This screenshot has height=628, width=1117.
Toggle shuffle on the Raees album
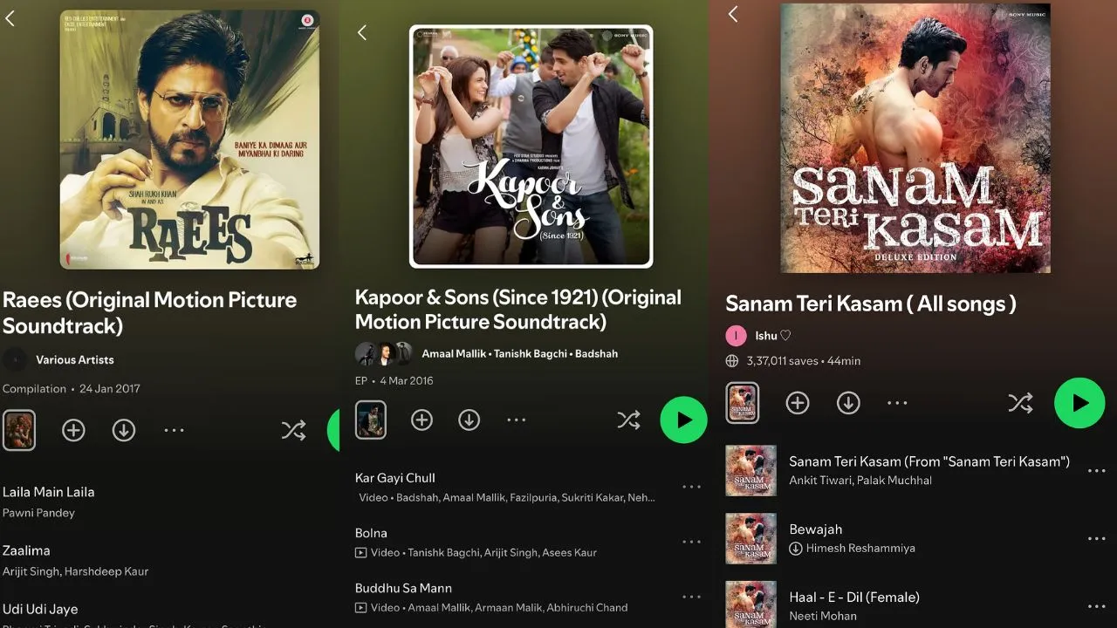(x=293, y=430)
